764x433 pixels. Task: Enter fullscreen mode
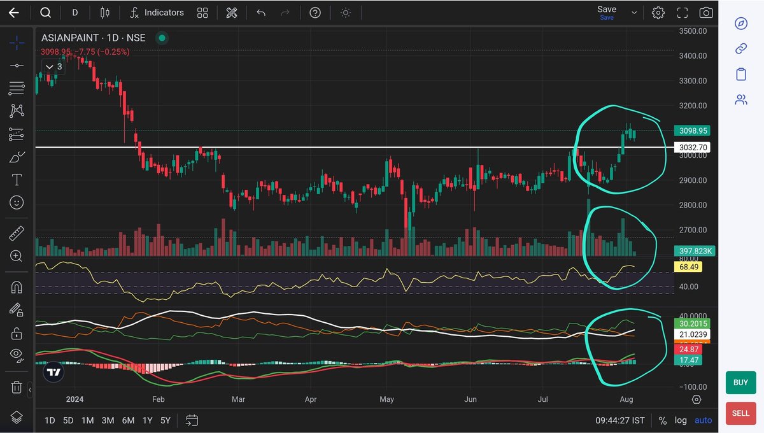point(683,13)
